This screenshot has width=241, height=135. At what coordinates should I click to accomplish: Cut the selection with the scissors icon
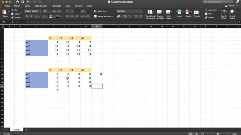[12, 10]
